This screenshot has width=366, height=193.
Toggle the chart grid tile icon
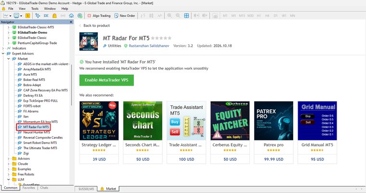(186, 15)
